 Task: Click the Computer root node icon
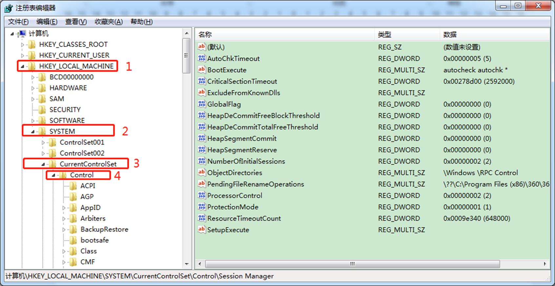(x=22, y=33)
